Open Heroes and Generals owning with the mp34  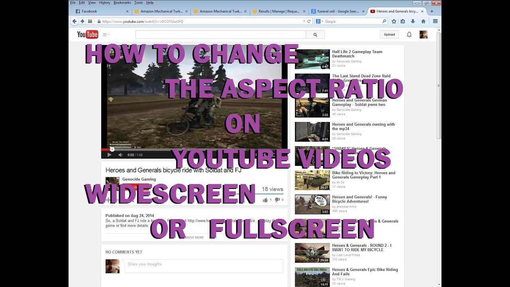pyautogui.click(x=363, y=126)
